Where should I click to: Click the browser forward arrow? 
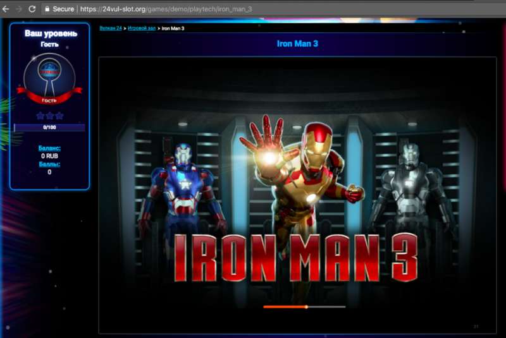tap(19, 9)
